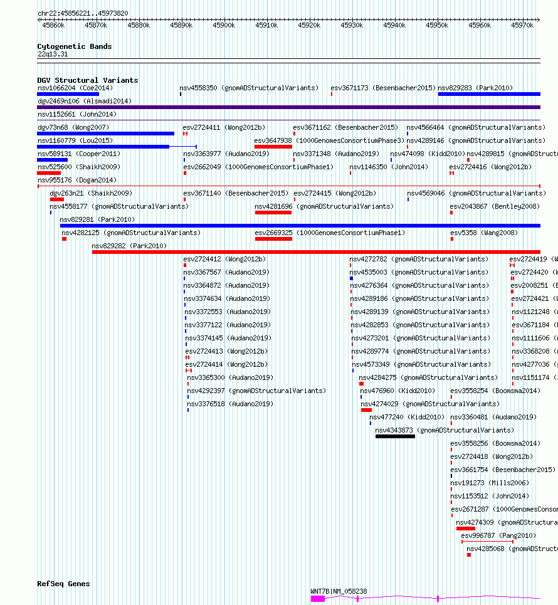Open nsv4566464 gnomAD variant label
This screenshot has height=605, width=558.
tap(476, 127)
